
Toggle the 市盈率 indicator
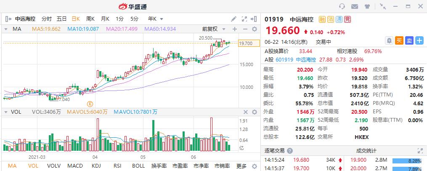[180, 166]
